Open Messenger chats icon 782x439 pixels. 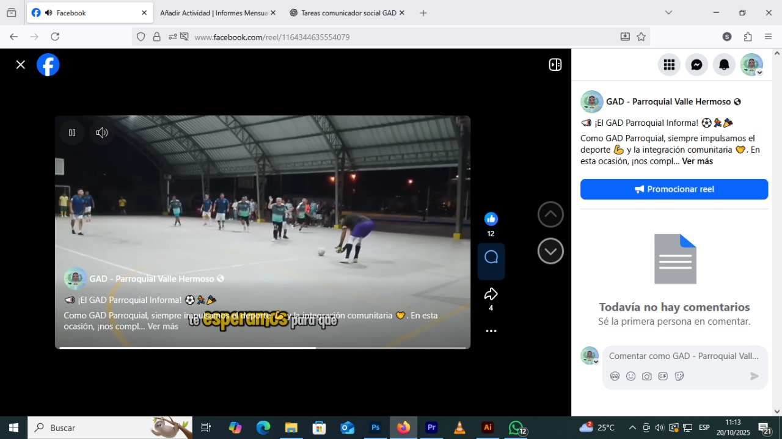pos(696,65)
